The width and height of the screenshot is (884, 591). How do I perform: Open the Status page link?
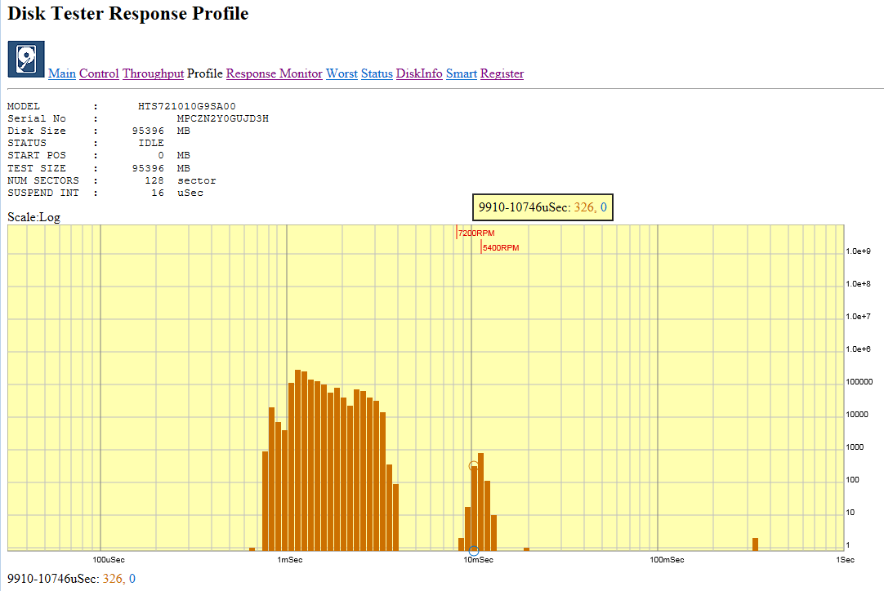(x=377, y=73)
